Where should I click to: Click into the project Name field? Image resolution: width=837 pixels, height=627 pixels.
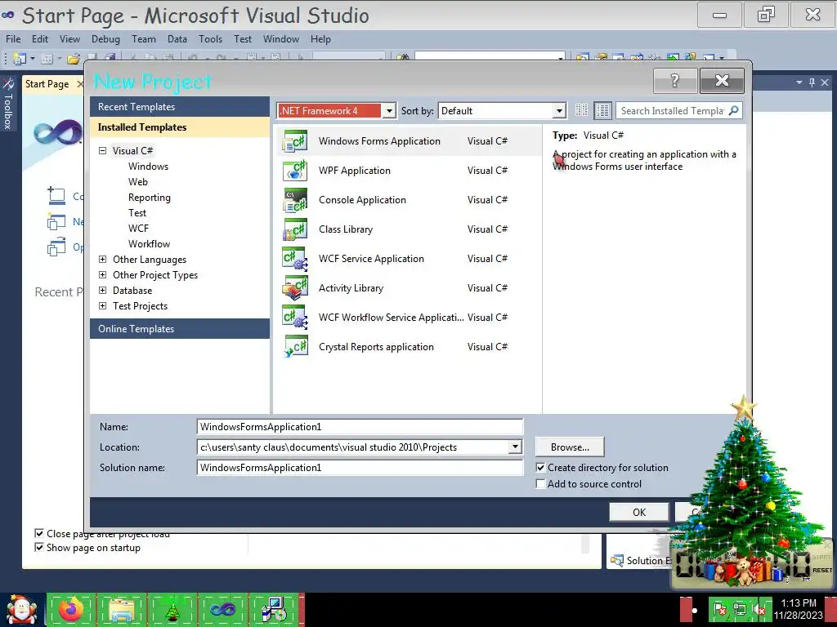(360, 426)
